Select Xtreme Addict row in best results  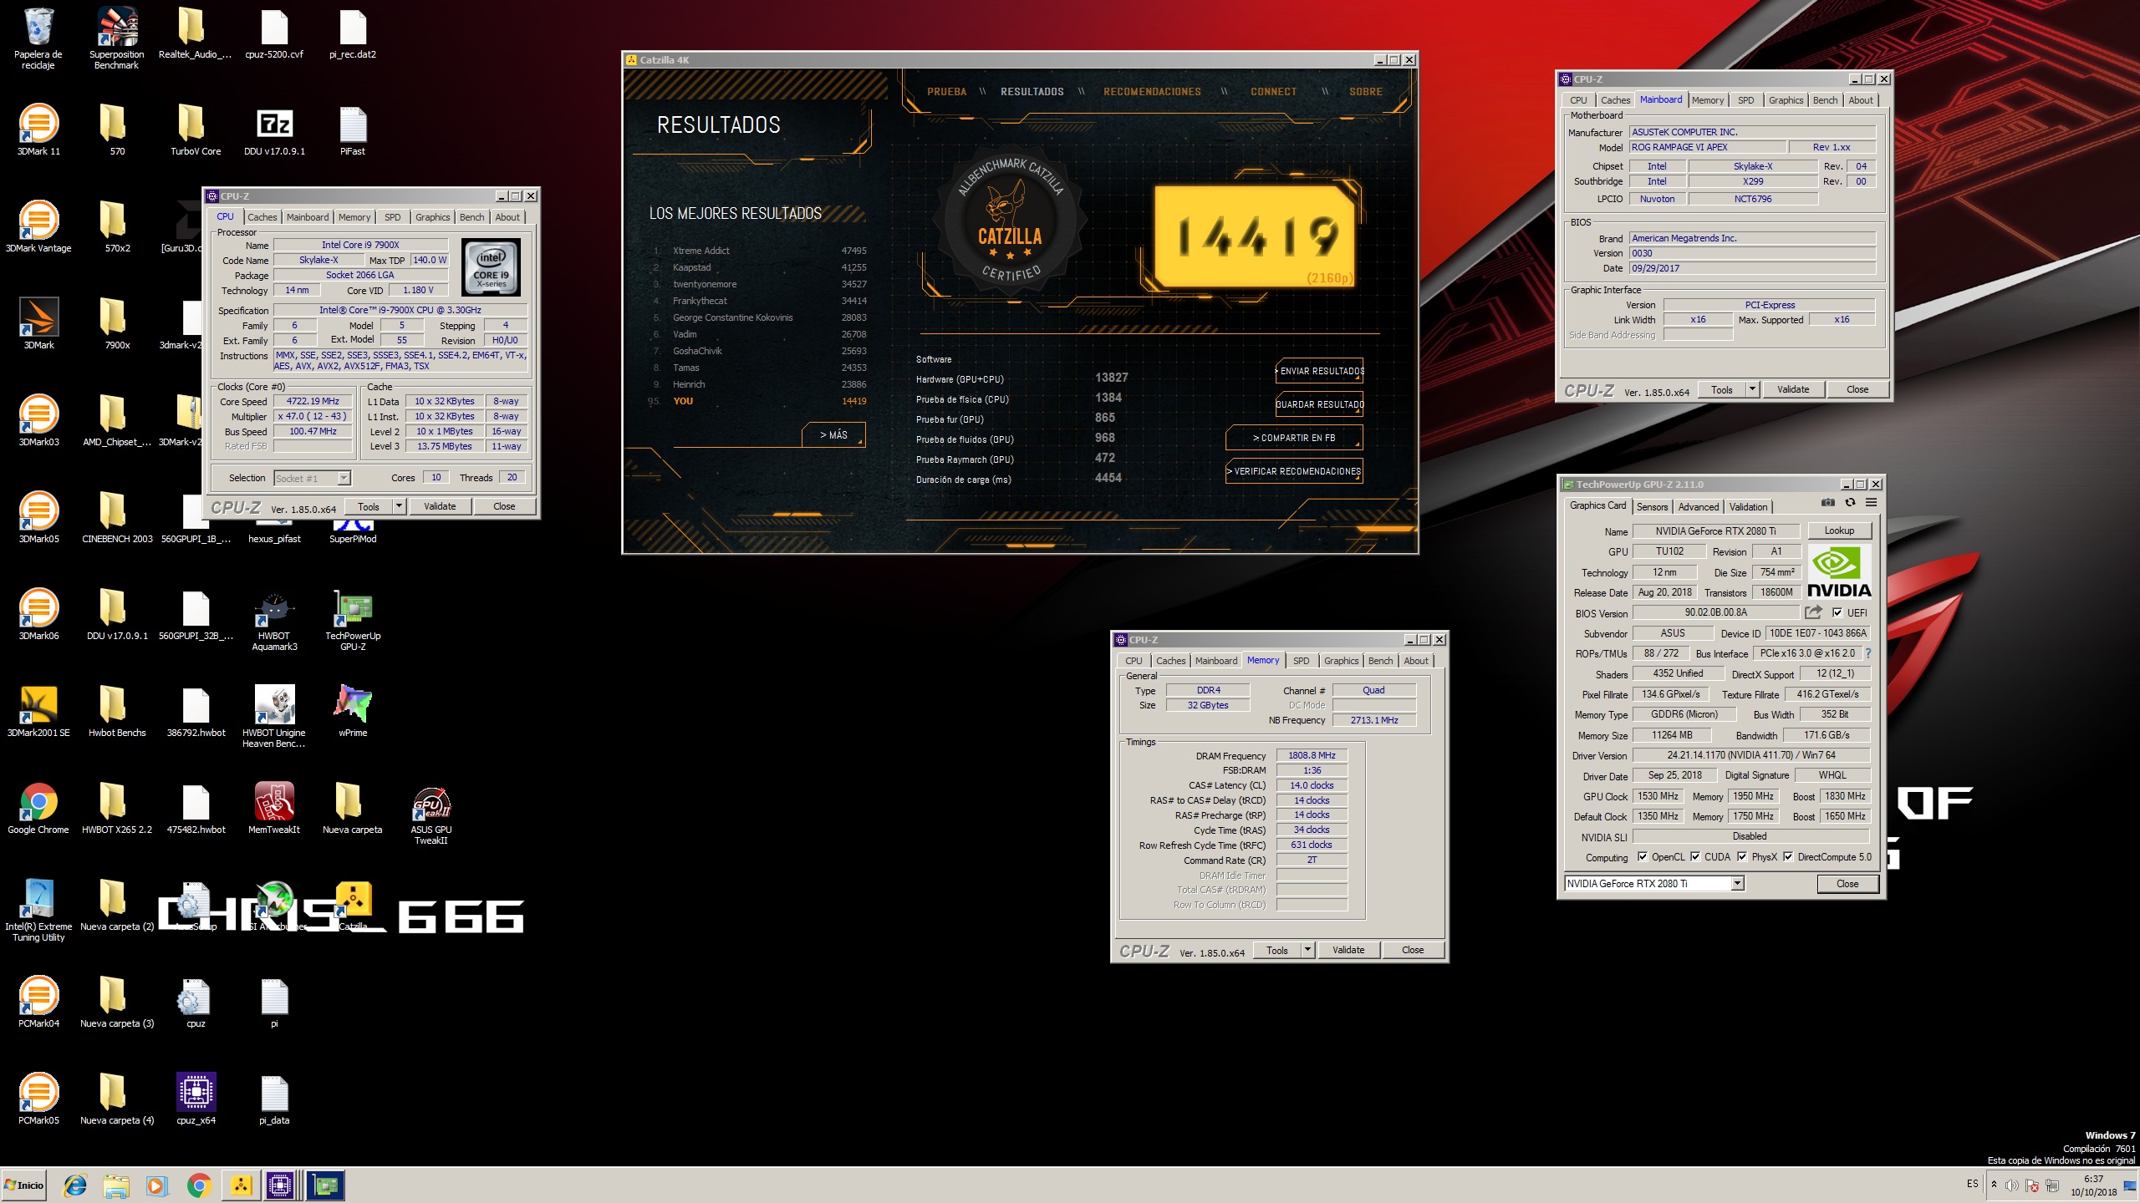point(759,251)
